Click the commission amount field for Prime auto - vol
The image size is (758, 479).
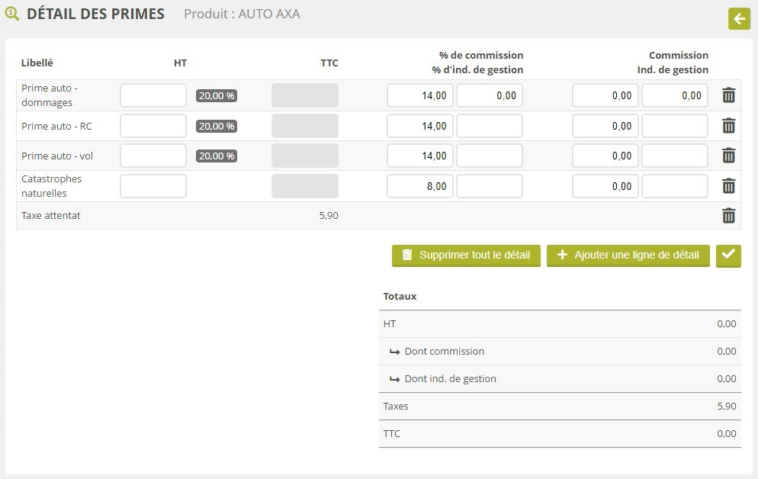click(x=605, y=156)
